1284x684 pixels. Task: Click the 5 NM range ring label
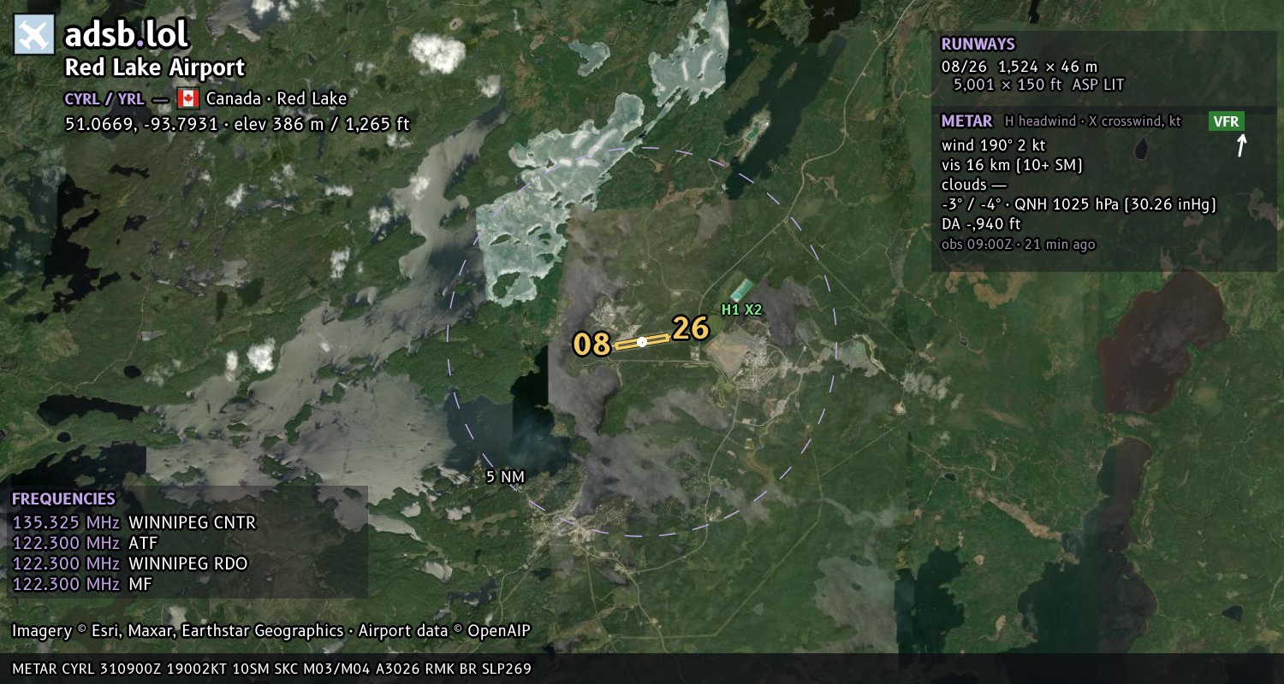[504, 477]
